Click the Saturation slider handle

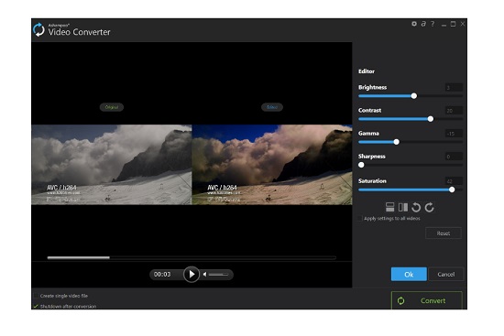452,190
